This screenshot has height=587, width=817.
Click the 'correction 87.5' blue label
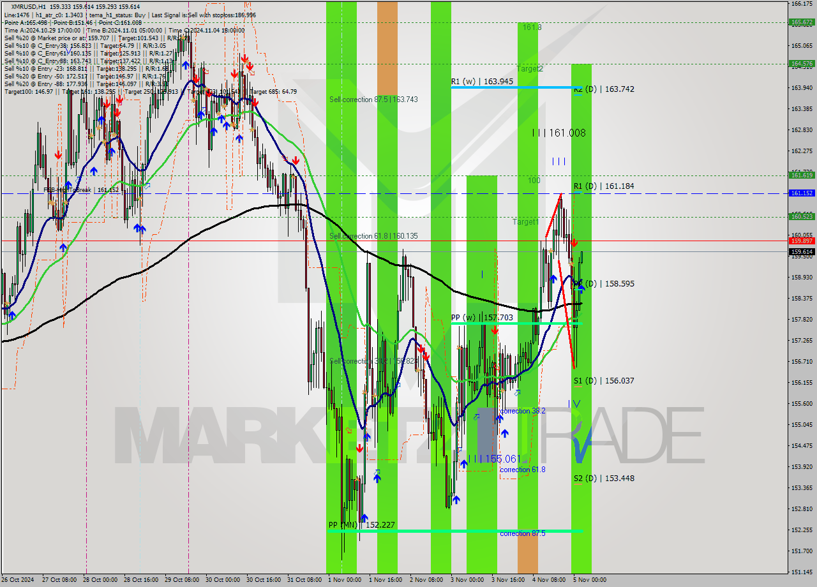tap(523, 533)
